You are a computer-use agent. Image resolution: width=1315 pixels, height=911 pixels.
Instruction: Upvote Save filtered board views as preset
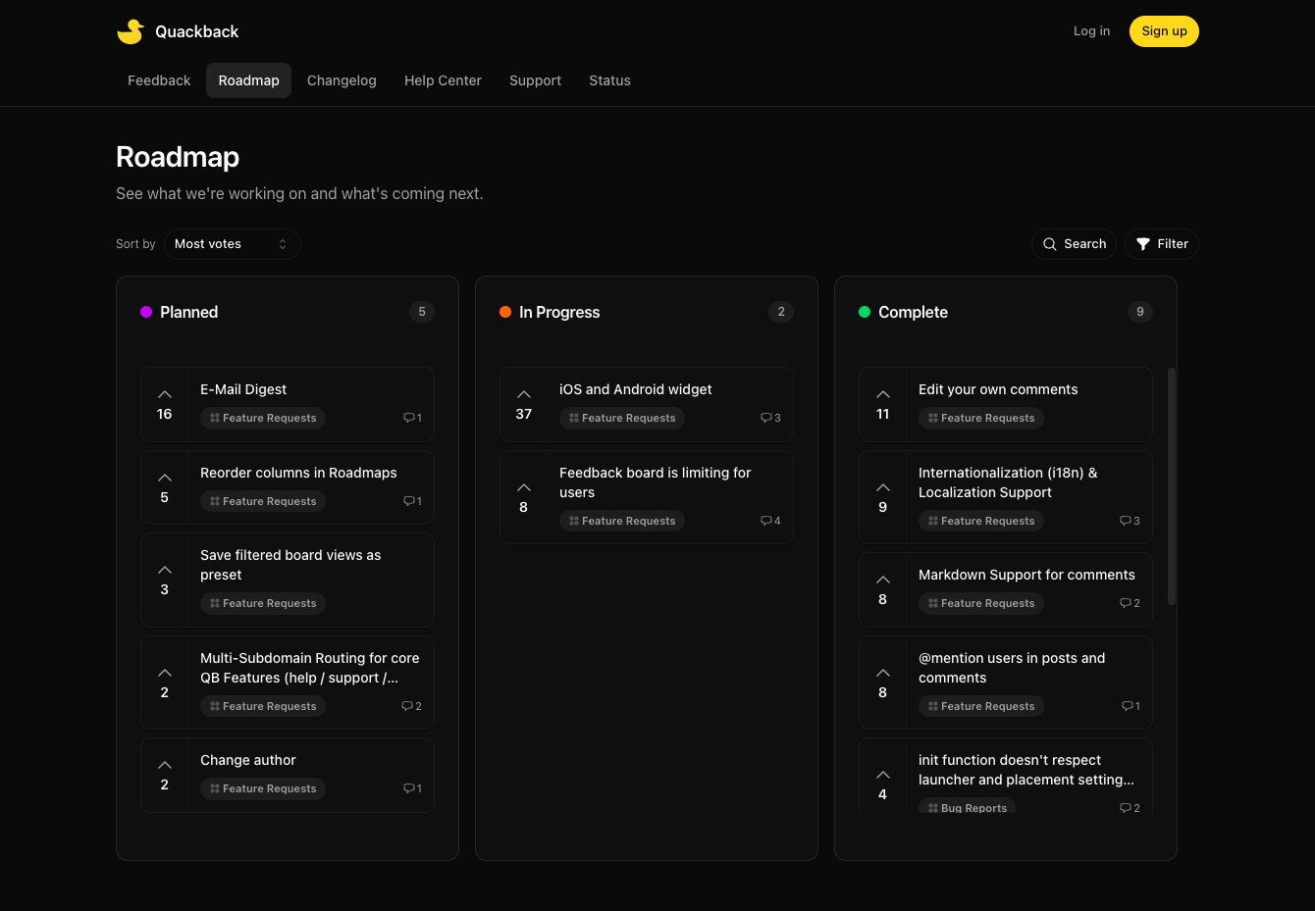(165, 580)
